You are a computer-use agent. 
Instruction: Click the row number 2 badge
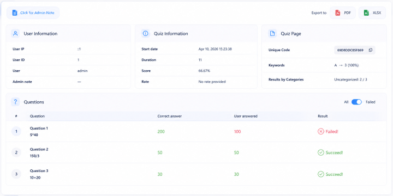16,152
